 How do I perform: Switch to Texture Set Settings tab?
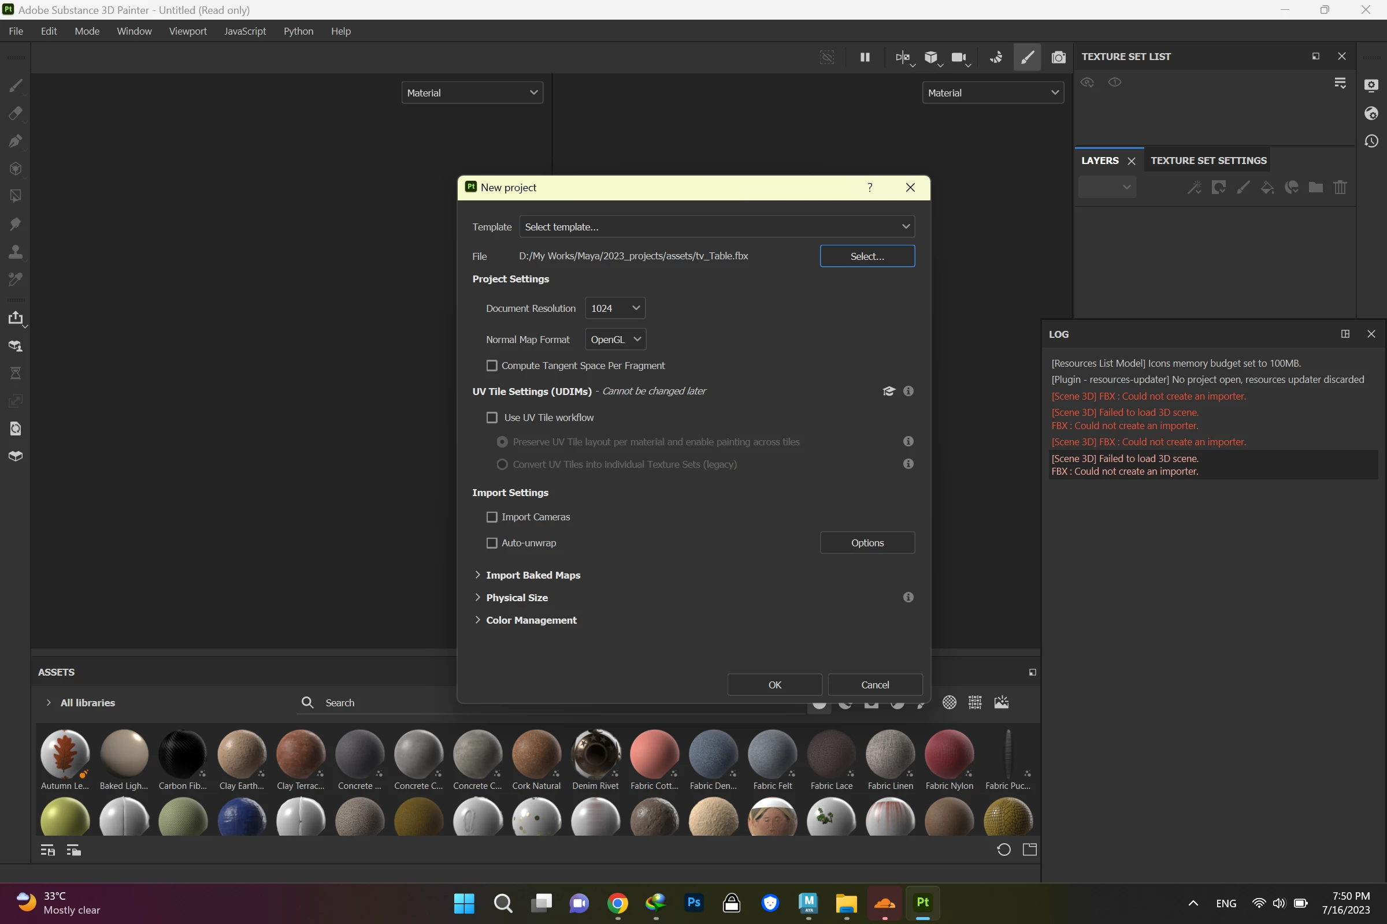pos(1208,161)
